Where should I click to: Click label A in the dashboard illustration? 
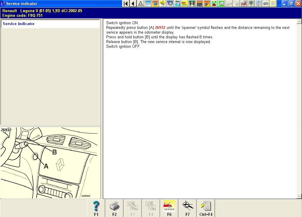tap(46, 166)
